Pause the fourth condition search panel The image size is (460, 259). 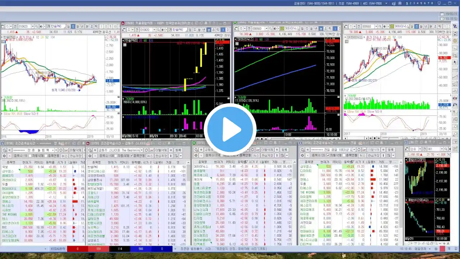pos(308,150)
